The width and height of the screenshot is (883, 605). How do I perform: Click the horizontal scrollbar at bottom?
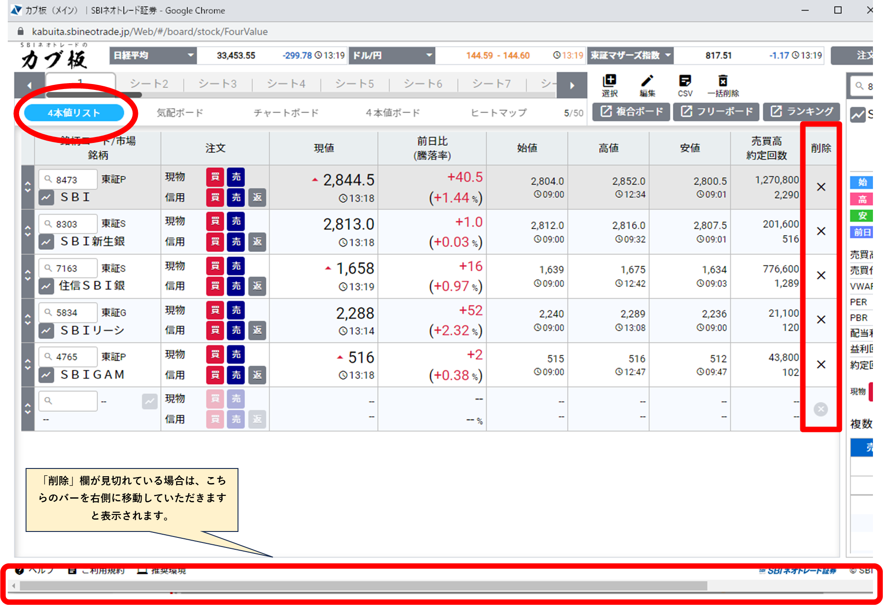pyautogui.click(x=363, y=585)
